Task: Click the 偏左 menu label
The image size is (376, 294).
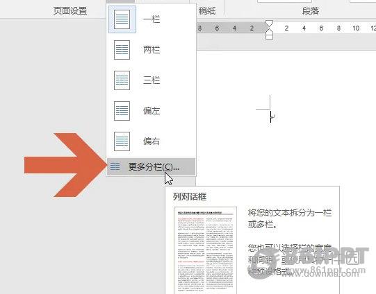Action: 152,111
